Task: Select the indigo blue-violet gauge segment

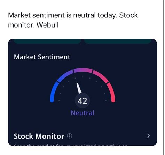Action: [x=65, y=76]
